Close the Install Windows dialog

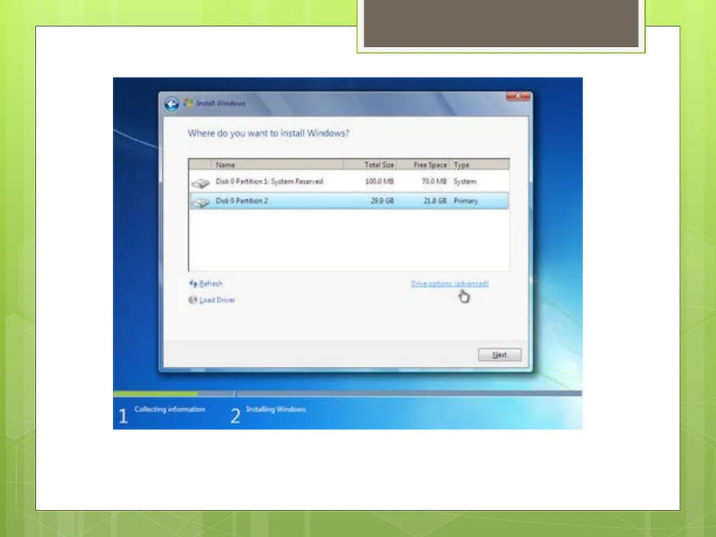(x=518, y=96)
